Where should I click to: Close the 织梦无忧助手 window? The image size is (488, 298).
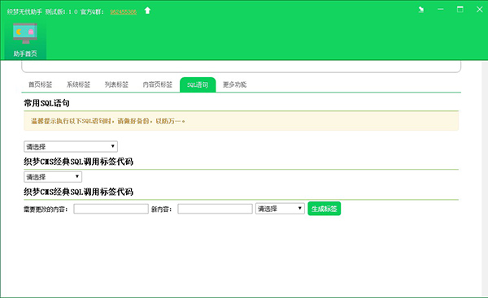[480, 10]
